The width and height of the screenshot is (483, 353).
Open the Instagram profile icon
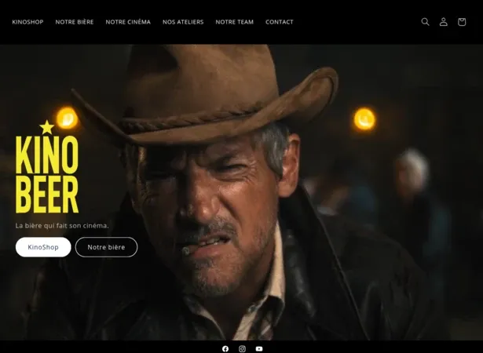click(x=242, y=348)
